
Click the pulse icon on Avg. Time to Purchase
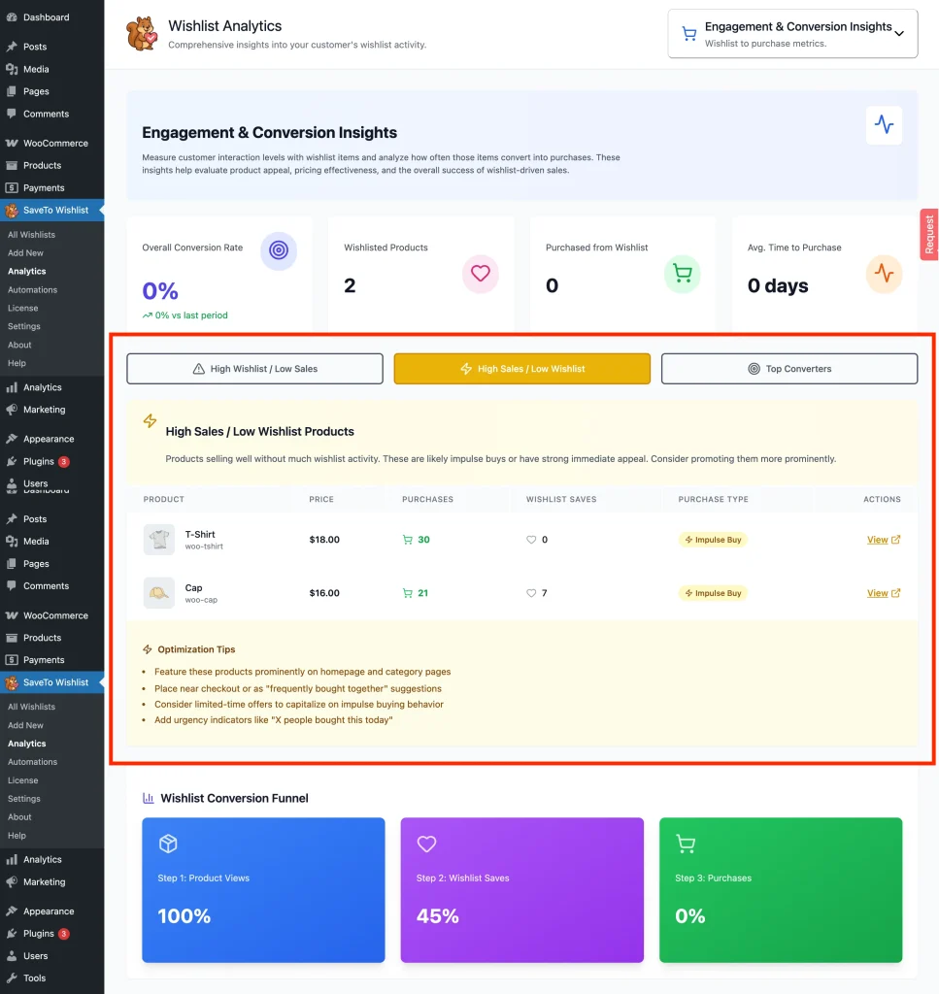coord(884,274)
